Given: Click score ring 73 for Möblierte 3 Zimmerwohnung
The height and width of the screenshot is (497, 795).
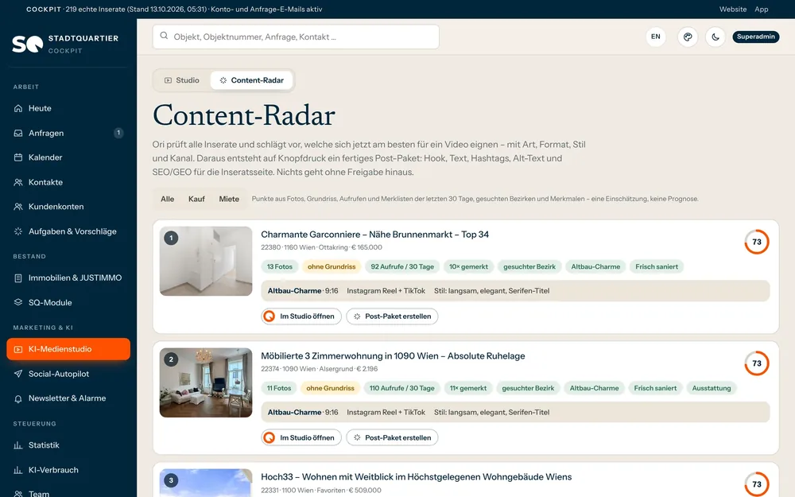Looking at the screenshot, I should (757, 363).
